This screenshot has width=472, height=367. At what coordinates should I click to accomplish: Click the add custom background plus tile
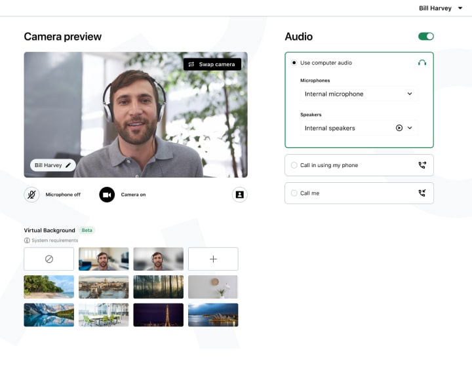pyautogui.click(x=213, y=259)
